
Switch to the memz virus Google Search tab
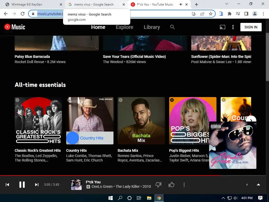[x=96, y=4]
